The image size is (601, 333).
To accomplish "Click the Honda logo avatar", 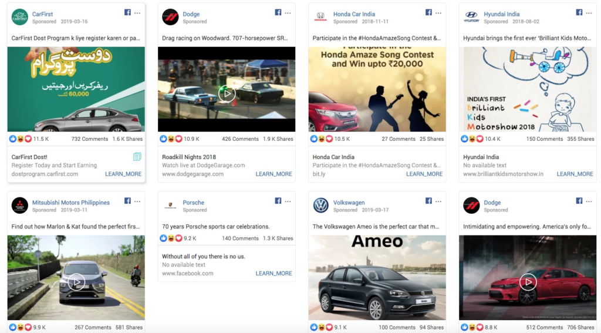I will [x=321, y=17].
